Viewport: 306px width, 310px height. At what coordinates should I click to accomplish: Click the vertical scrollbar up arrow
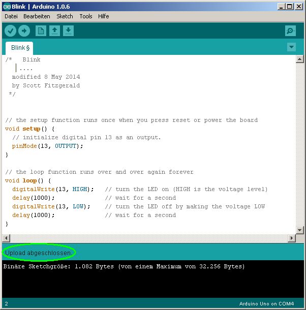[300, 59]
